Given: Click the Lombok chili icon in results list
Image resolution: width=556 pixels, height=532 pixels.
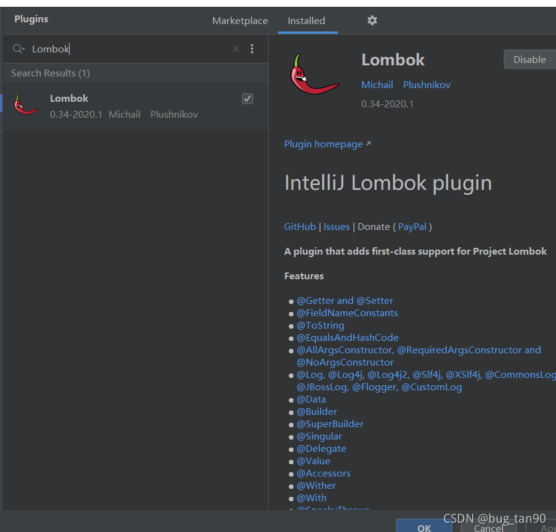Looking at the screenshot, I should pyautogui.click(x=26, y=105).
